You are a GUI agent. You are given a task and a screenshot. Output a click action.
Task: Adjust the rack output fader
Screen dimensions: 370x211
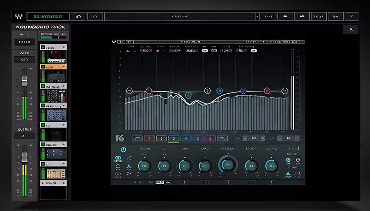coord(24,157)
